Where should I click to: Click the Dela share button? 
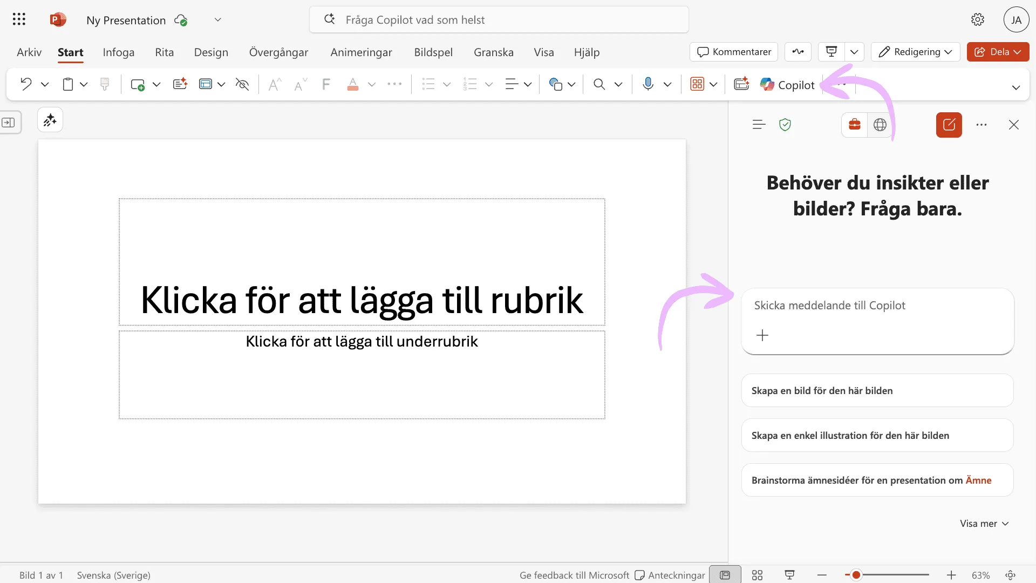pos(998,52)
